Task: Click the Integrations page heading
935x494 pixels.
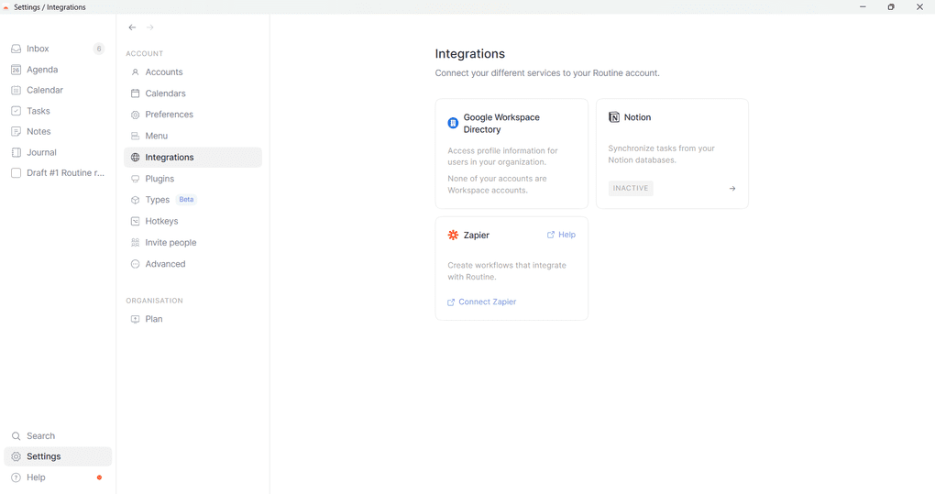Action: [x=470, y=54]
